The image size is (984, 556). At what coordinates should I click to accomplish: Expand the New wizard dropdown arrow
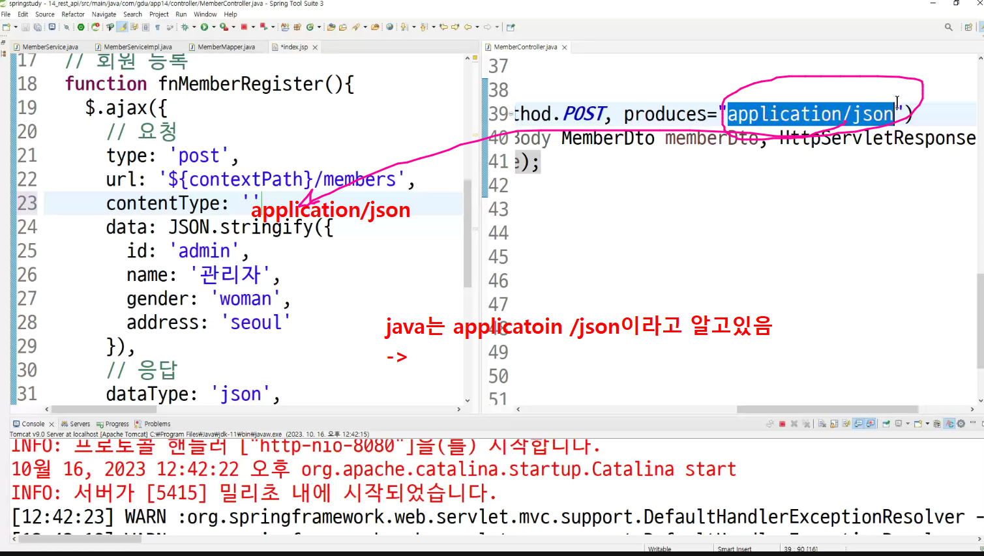(15, 27)
